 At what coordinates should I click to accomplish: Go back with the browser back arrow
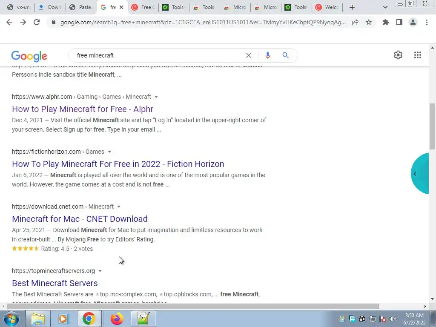pyautogui.click(x=9, y=22)
